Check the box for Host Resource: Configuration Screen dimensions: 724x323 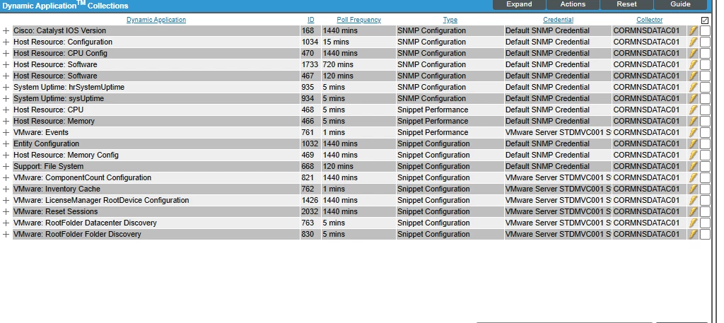(x=705, y=42)
